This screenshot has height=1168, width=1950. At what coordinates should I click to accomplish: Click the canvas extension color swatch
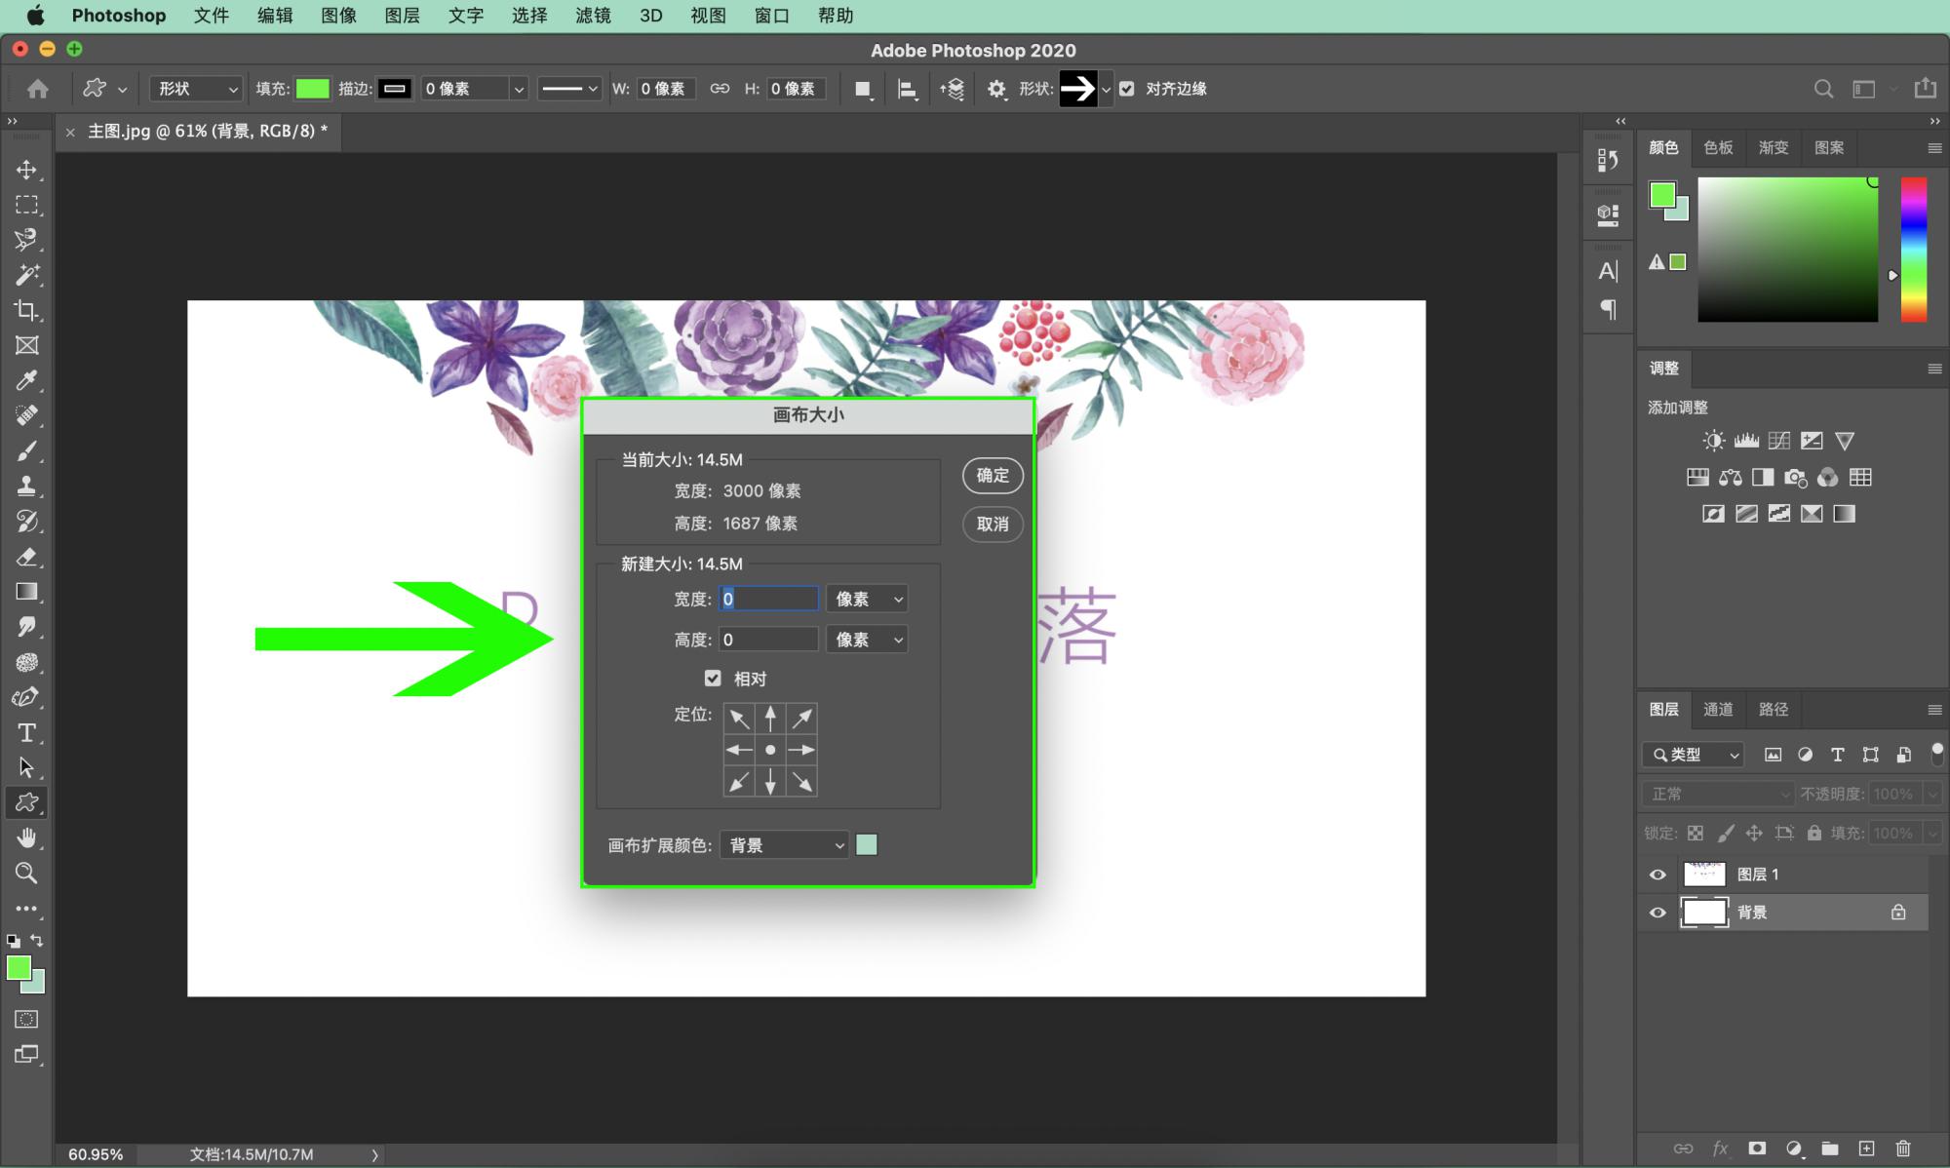pyautogui.click(x=868, y=844)
